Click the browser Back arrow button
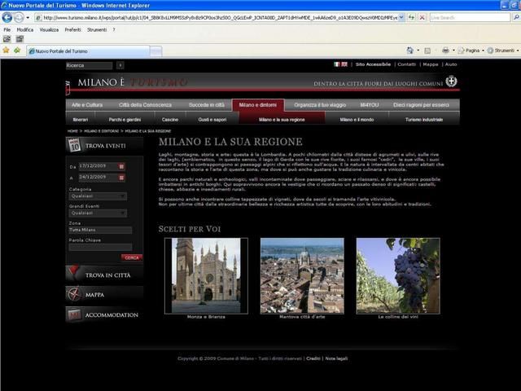This screenshot has height=391, width=521. click(x=7, y=17)
